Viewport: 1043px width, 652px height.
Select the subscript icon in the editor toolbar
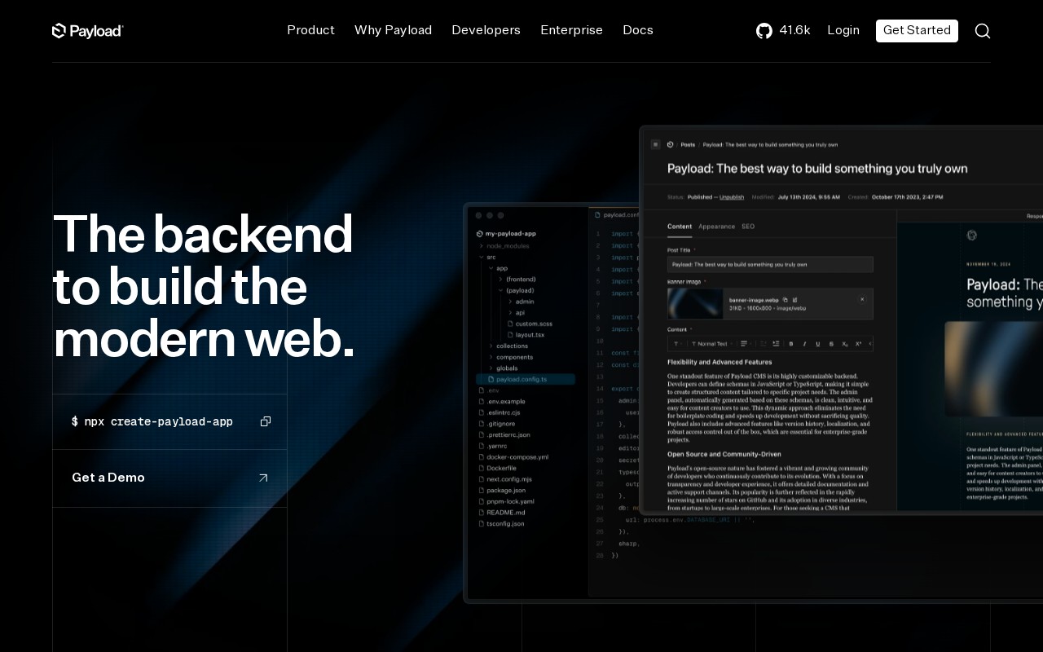[844, 343]
